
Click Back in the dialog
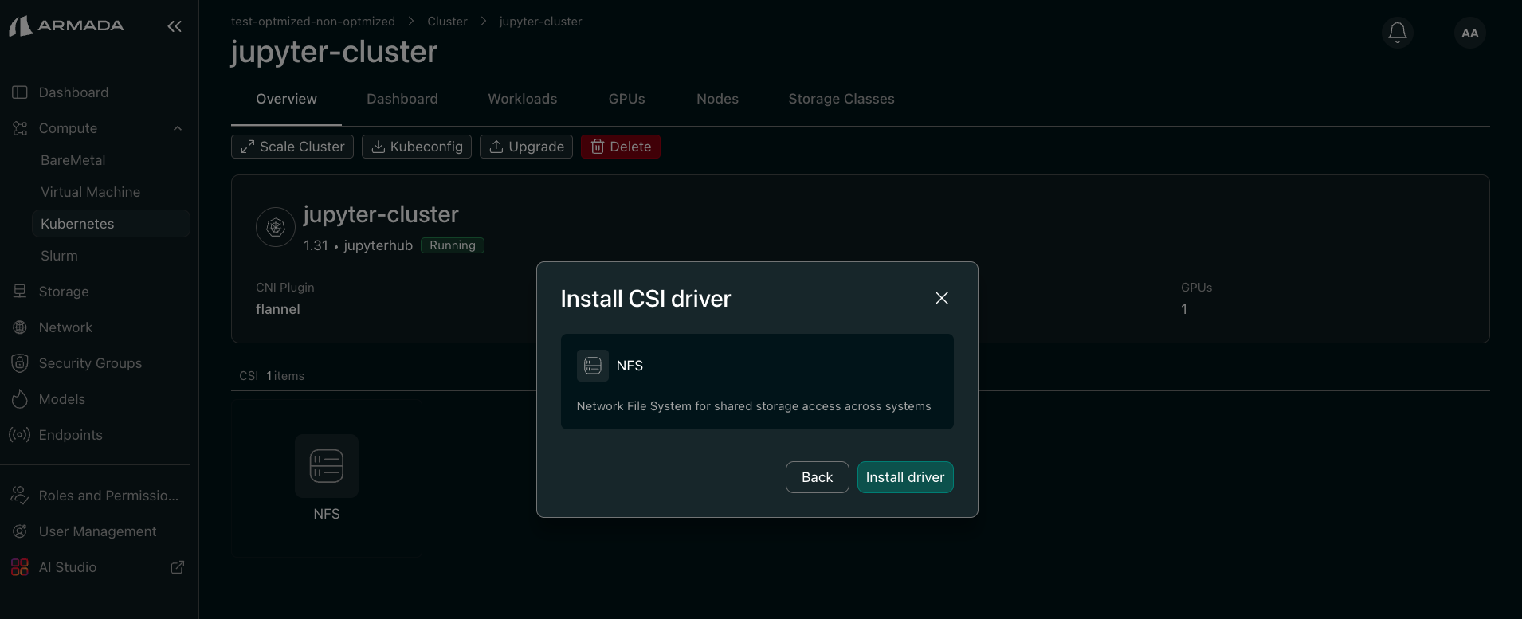[818, 477]
